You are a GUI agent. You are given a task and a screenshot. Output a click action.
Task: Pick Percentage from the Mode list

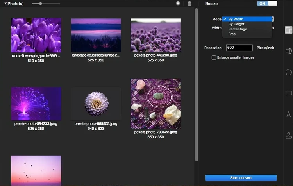pyautogui.click(x=238, y=29)
